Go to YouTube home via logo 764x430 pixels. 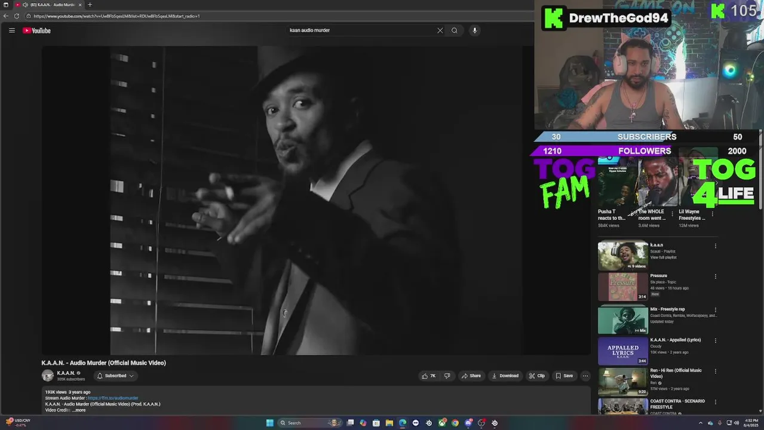tap(36, 30)
